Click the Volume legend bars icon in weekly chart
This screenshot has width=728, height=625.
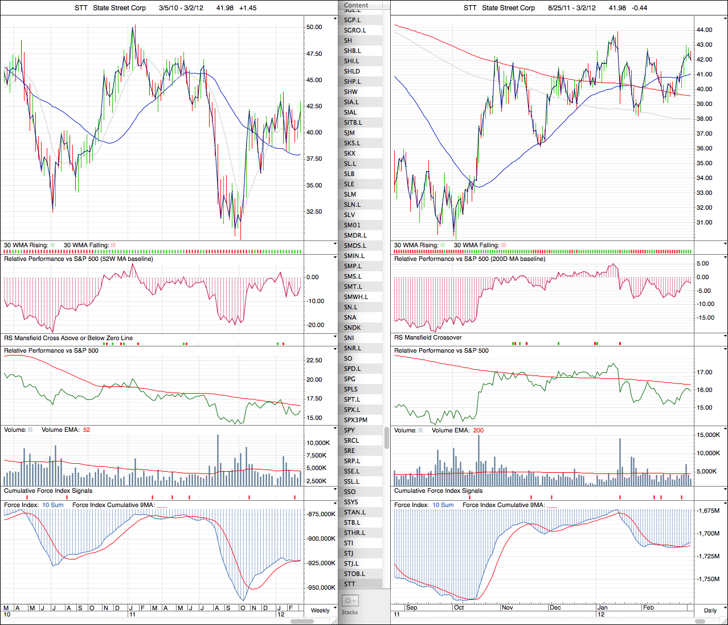pos(30,430)
